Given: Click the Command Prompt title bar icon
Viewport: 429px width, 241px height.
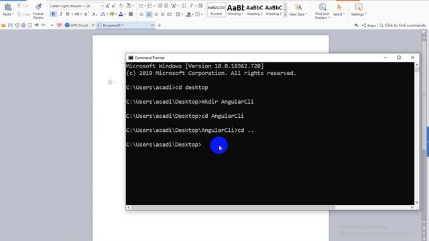Looking at the screenshot, I should coord(131,58).
